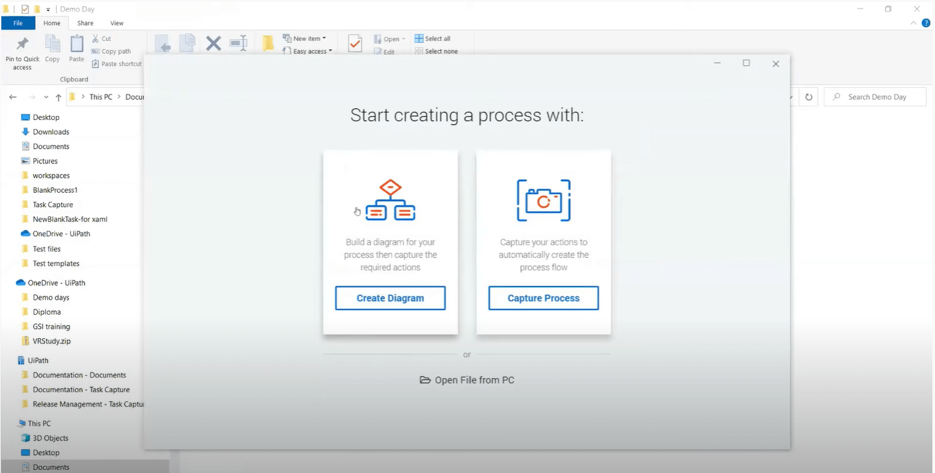
Task: Click the Pin to Quick access icon
Action: click(22, 44)
